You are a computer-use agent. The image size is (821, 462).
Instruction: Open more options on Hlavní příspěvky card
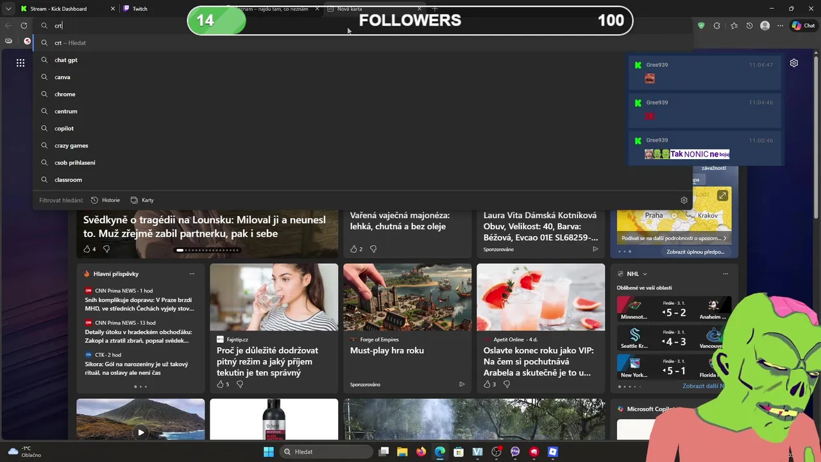coord(192,274)
